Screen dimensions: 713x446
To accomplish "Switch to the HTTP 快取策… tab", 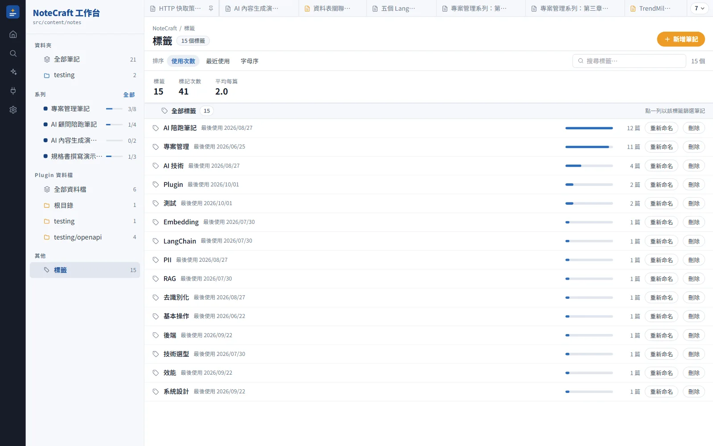I will (180, 8).
